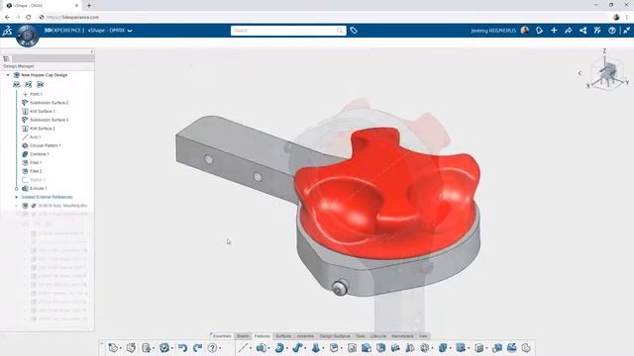
Task: Click the first filter icon under root node
Action: pos(16,84)
